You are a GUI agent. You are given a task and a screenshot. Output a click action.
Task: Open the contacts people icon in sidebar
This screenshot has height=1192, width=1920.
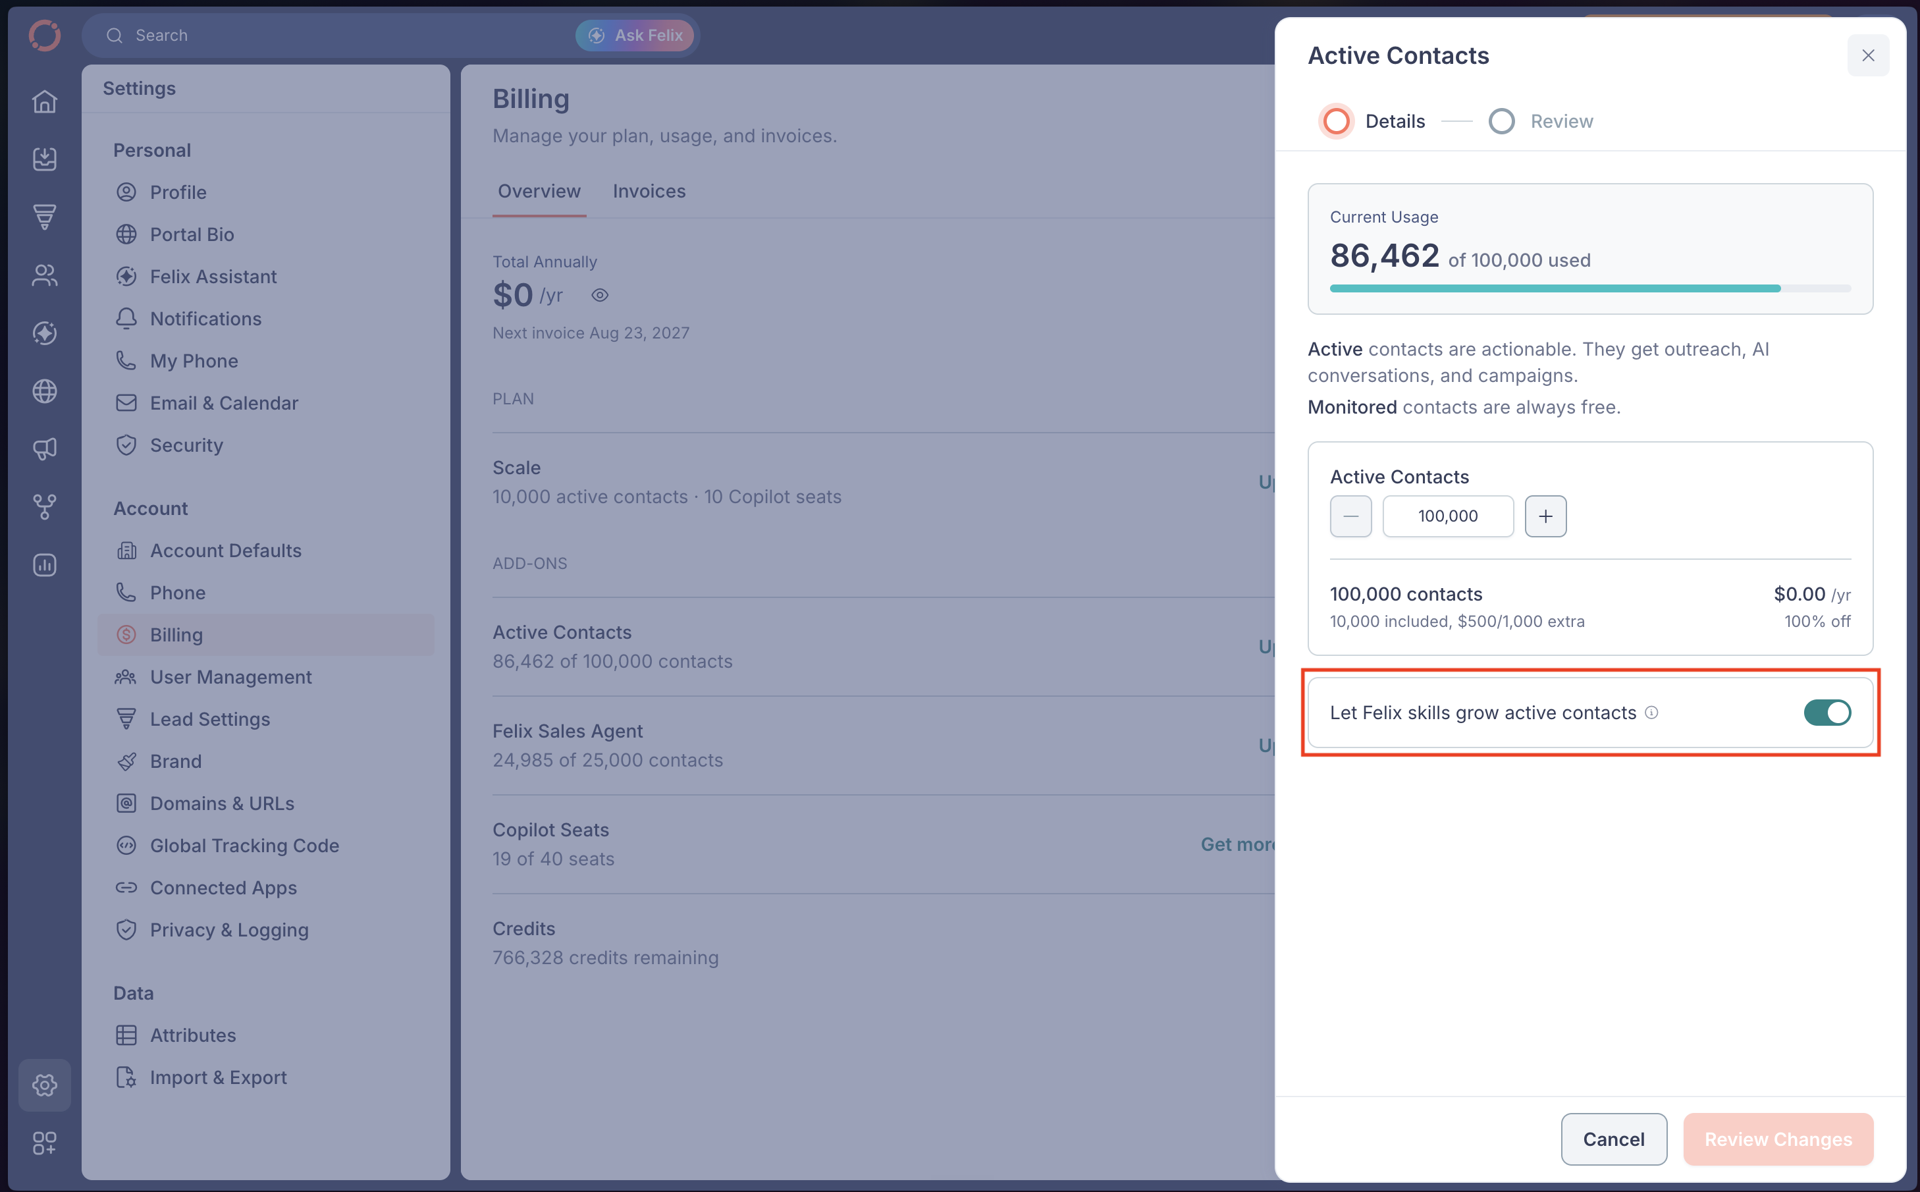tap(45, 275)
